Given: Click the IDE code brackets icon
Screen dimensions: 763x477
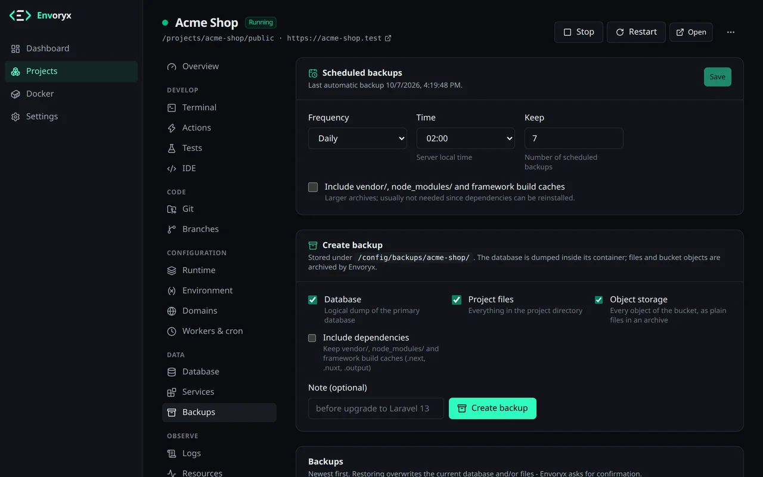Looking at the screenshot, I should pyautogui.click(x=172, y=168).
